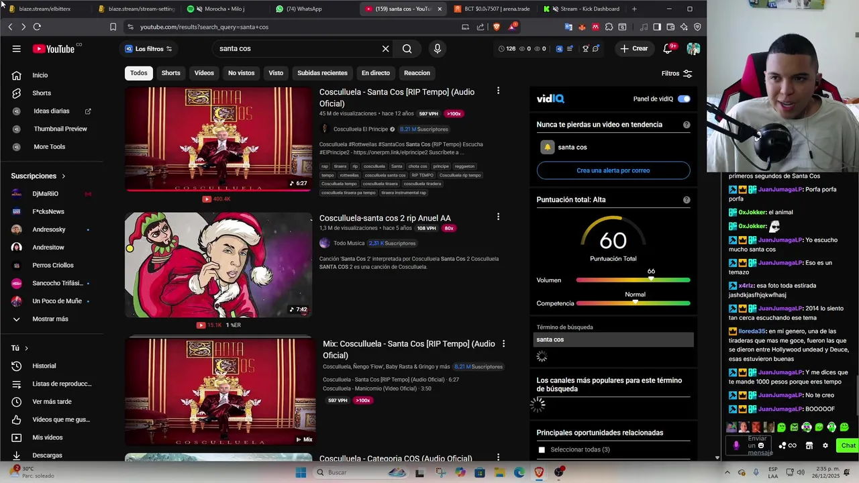Screen dimensions: 859x483
Task: Open Historial in the sidebar
Action: [44, 366]
